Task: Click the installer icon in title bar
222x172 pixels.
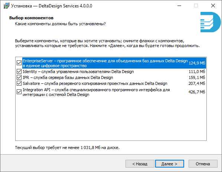Action: click(x=6, y=6)
